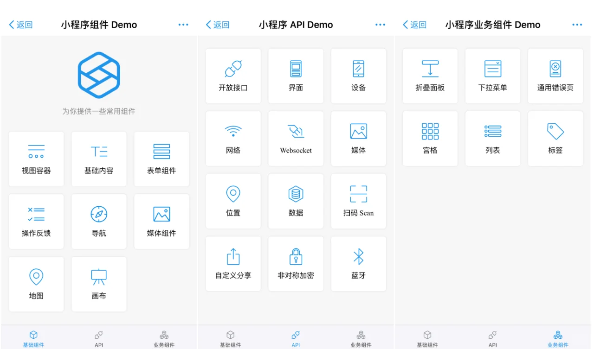Open the 地图 map component demo
Image resolution: width=594 pixels, height=349 pixels.
(x=36, y=284)
